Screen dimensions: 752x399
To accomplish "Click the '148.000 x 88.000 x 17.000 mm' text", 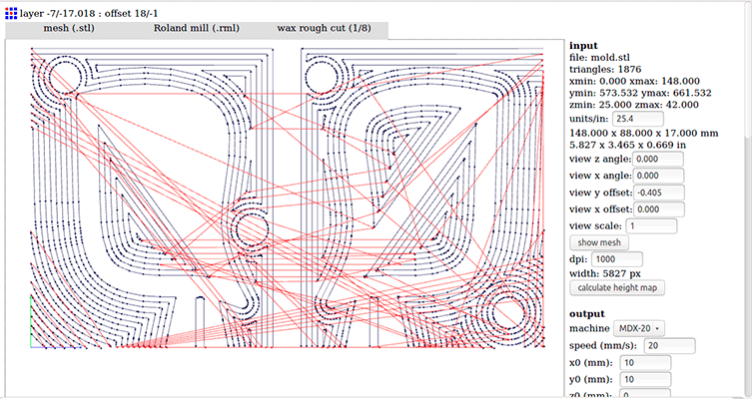I will tap(643, 133).
